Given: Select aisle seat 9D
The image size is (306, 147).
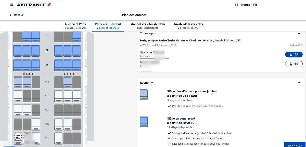Looking at the screenshot, I should 59,65.
